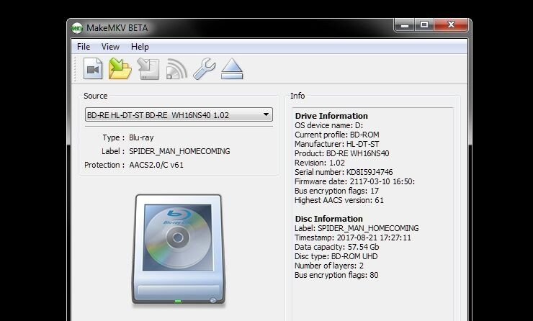Open the Help menu
Screen dimensions: 533x321
pos(140,47)
